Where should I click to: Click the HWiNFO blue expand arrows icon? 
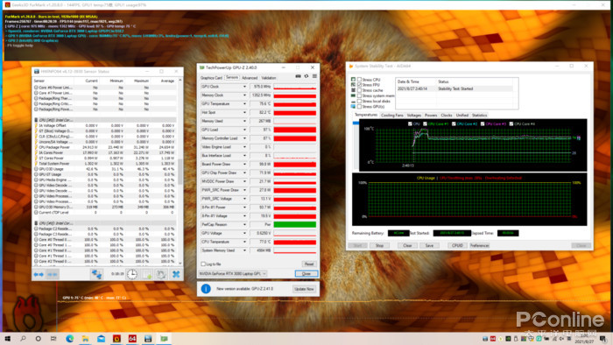pyautogui.click(x=39, y=274)
